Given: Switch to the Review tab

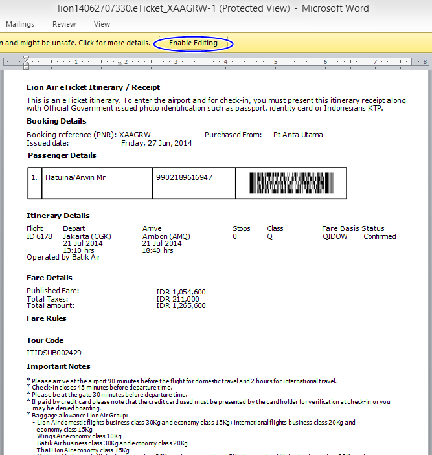Looking at the screenshot, I should tap(64, 24).
